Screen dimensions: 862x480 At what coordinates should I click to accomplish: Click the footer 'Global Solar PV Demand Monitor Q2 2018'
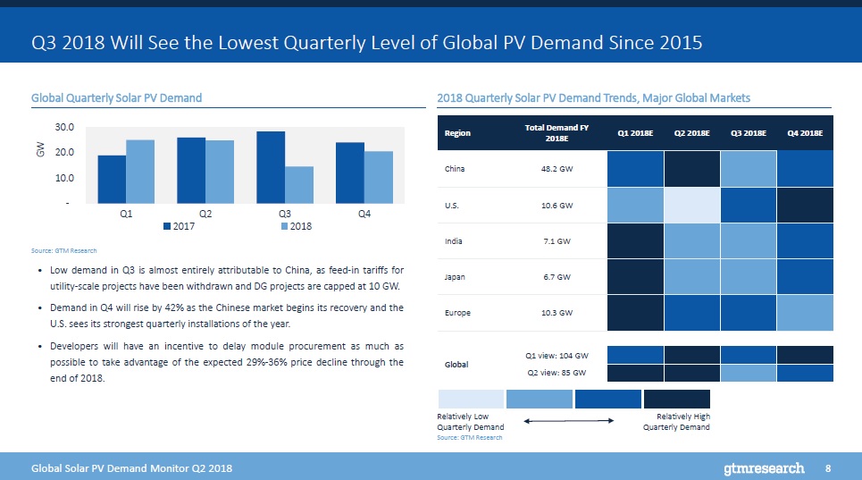[131, 468]
